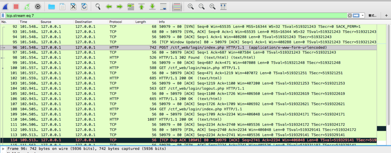Sort packets by the Info column
This screenshot has width=391, height=153.
pos(267,22)
